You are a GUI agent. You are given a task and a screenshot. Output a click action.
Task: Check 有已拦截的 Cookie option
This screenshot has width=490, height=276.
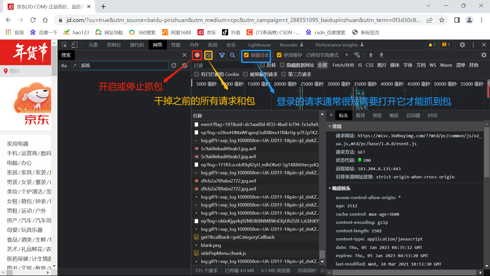pyautogui.click(x=197, y=74)
